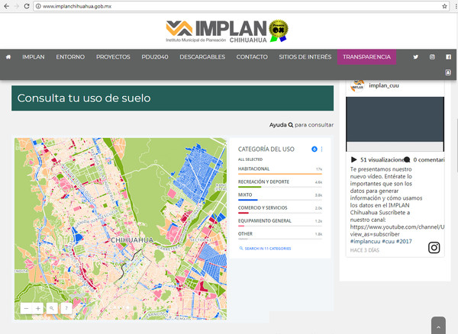Open the Instagram icon in the nav bar
This screenshot has height=334, width=458.
click(x=432, y=57)
